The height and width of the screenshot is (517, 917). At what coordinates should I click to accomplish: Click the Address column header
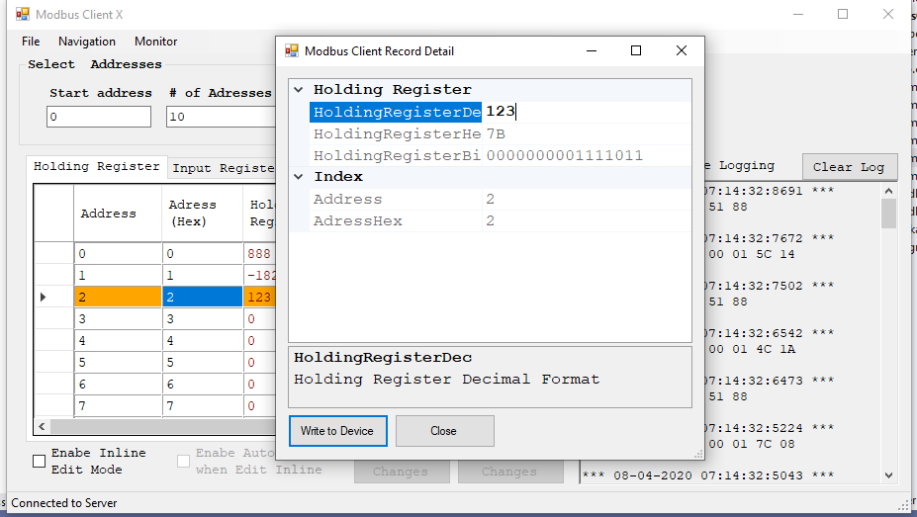click(118, 214)
